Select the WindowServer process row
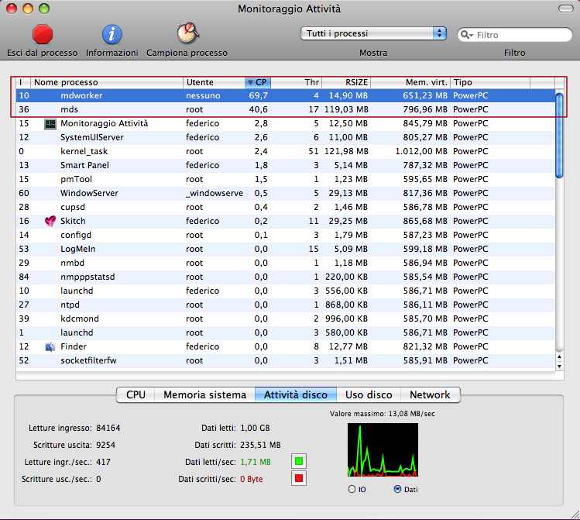 point(286,193)
